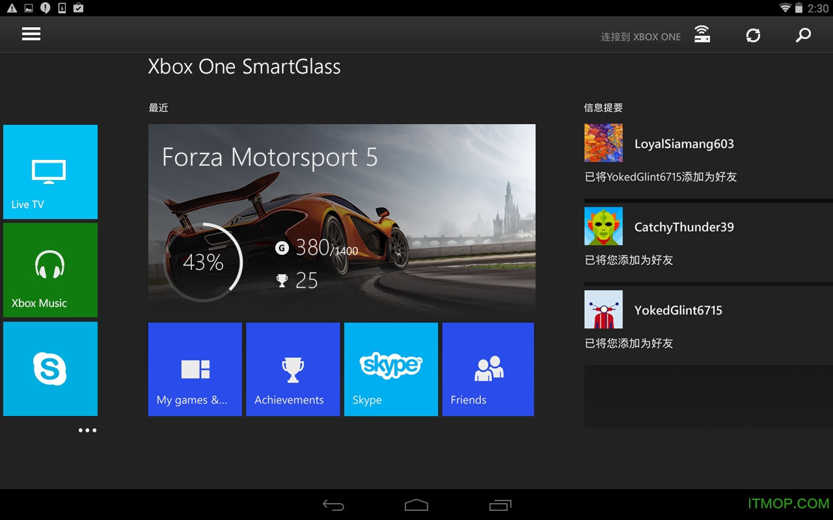Open CatchyThunder39 green avatar
Viewport: 833px width, 520px height.
pos(603,226)
